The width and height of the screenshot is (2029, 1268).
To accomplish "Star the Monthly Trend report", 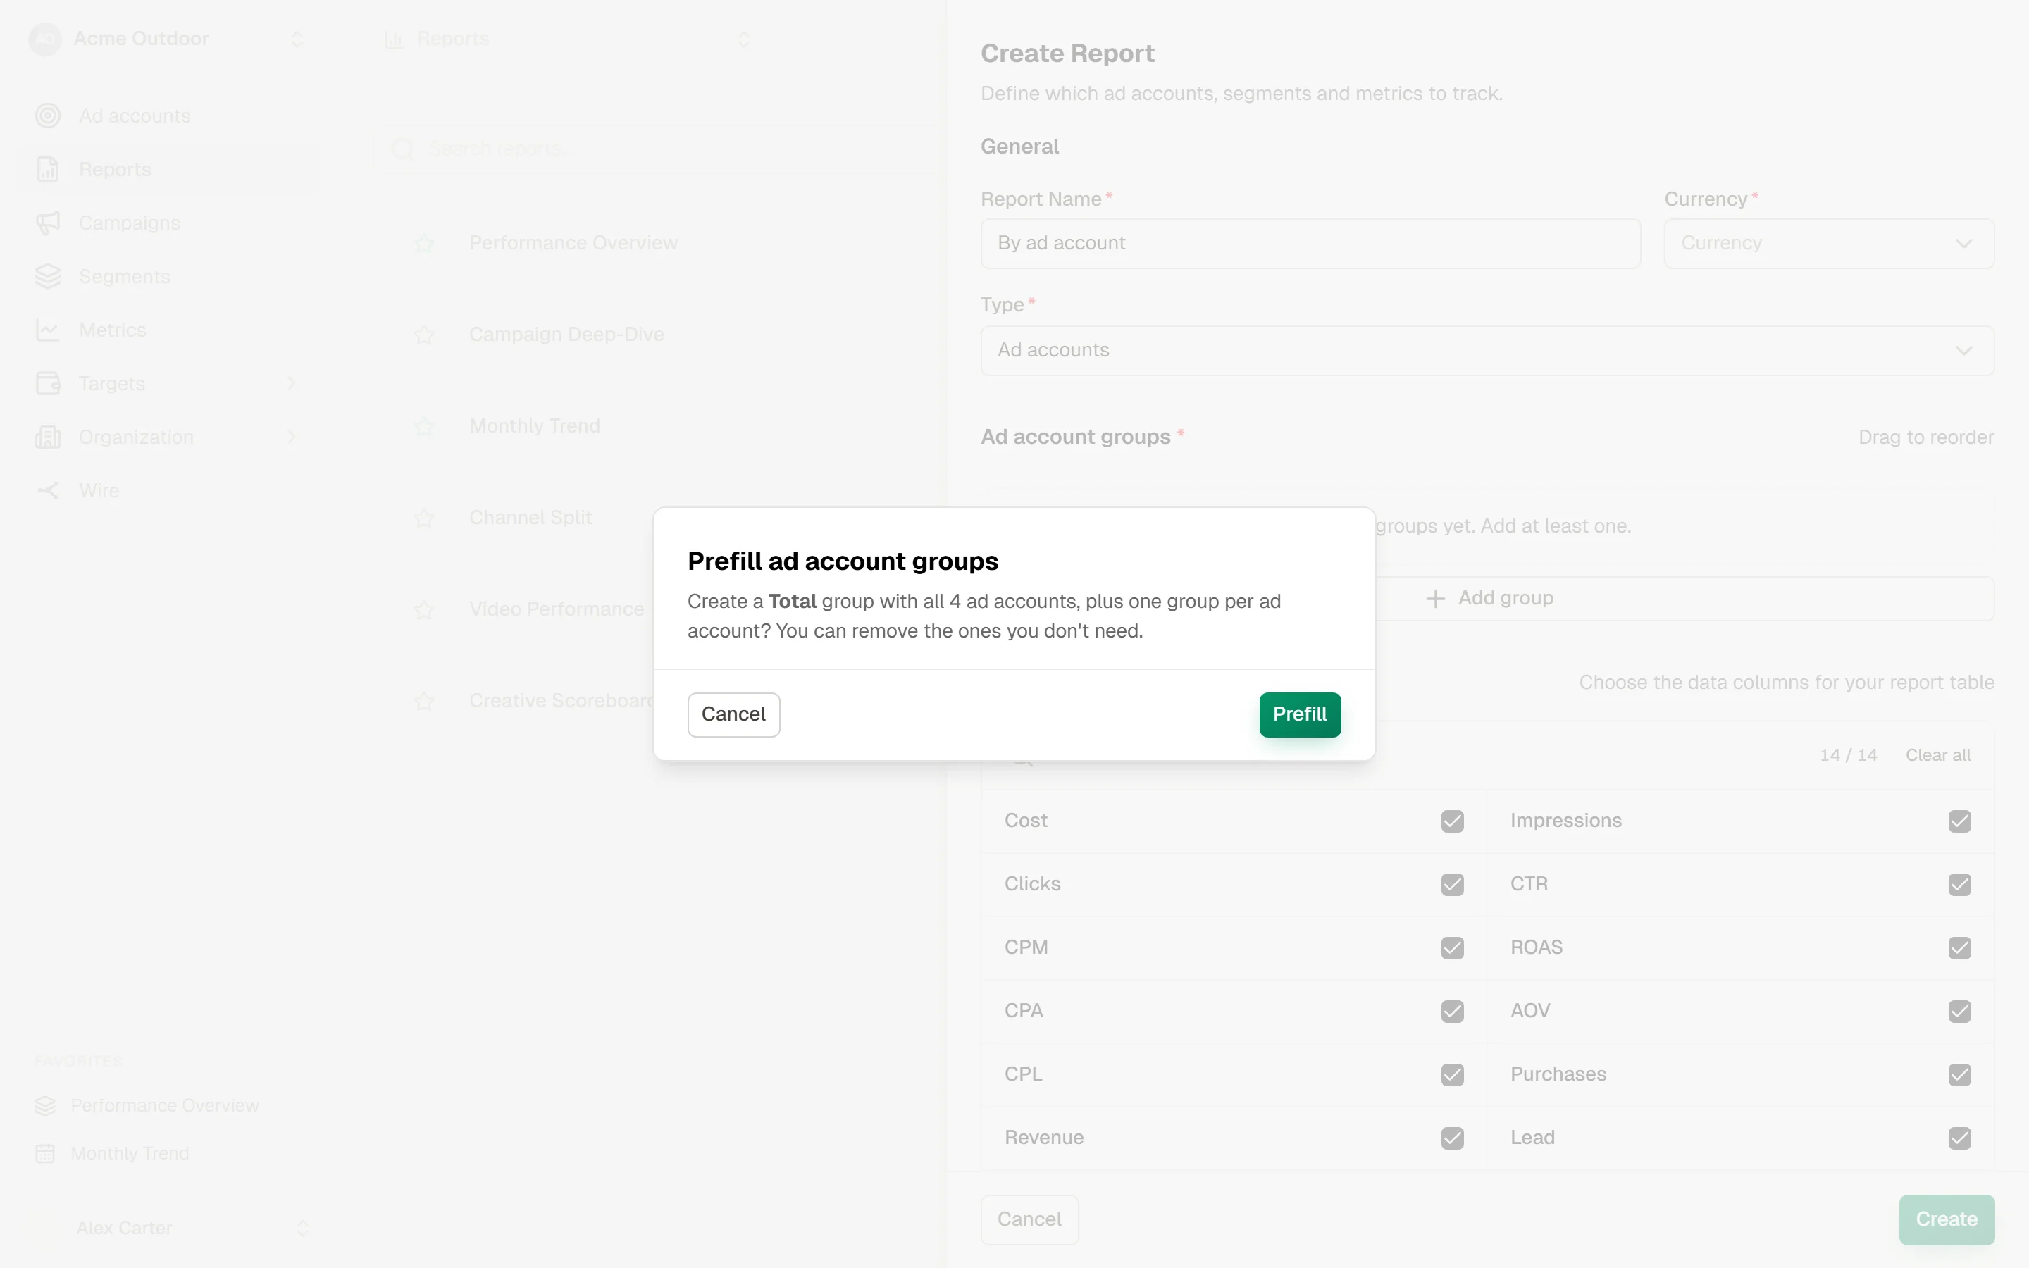I will point(424,426).
